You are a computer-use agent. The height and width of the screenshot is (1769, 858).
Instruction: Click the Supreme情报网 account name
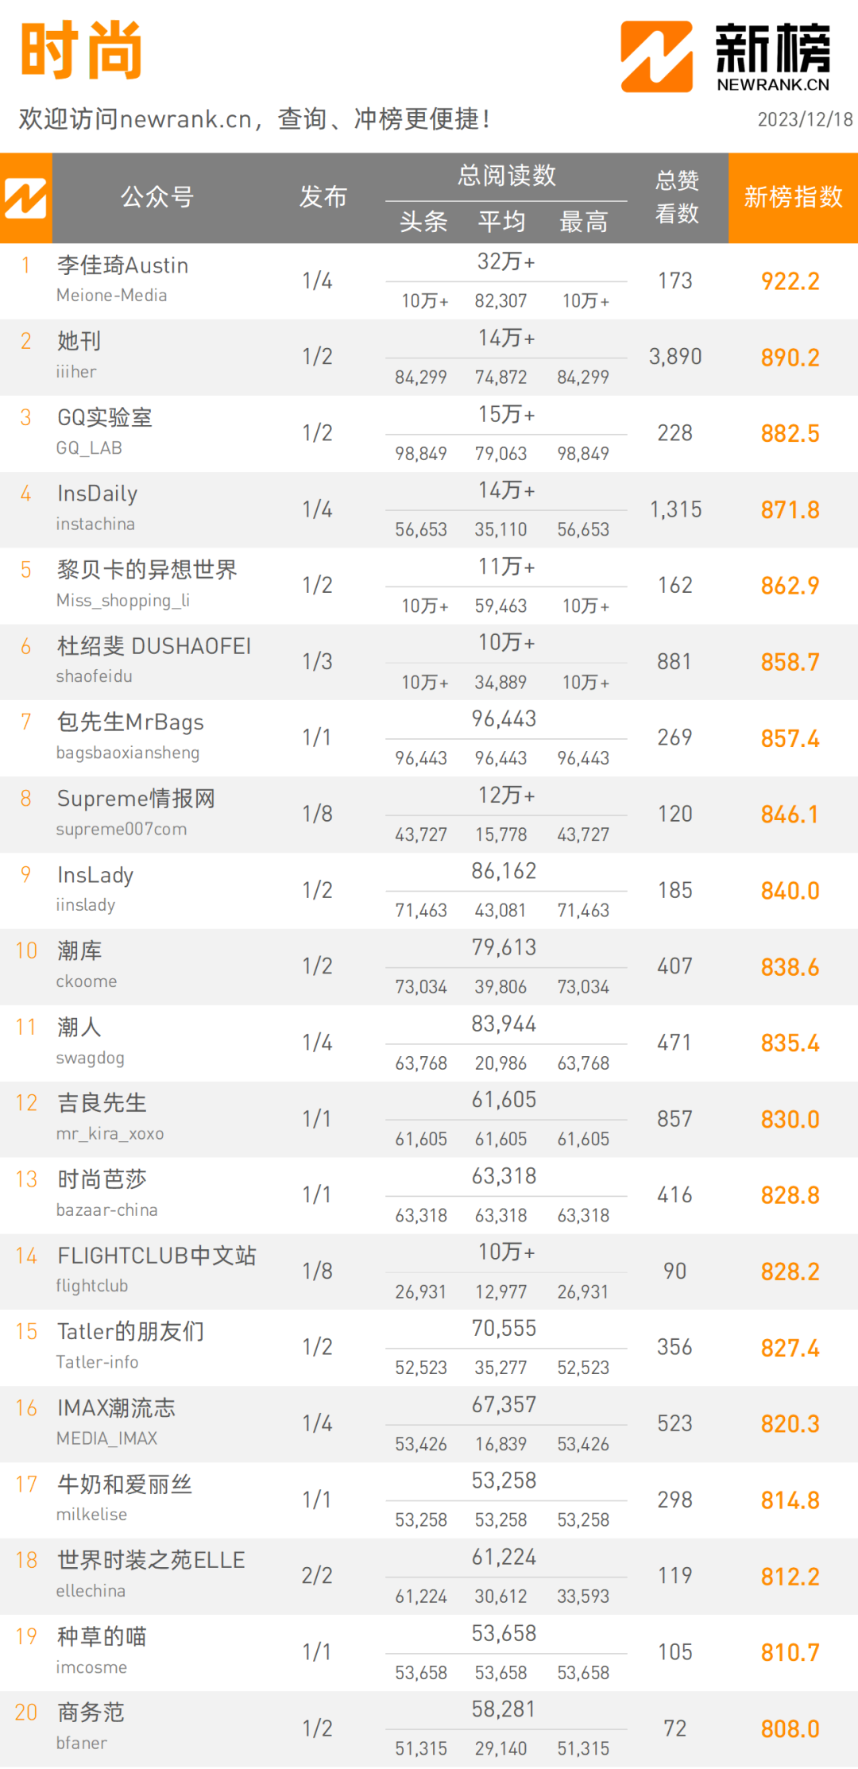(136, 799)
